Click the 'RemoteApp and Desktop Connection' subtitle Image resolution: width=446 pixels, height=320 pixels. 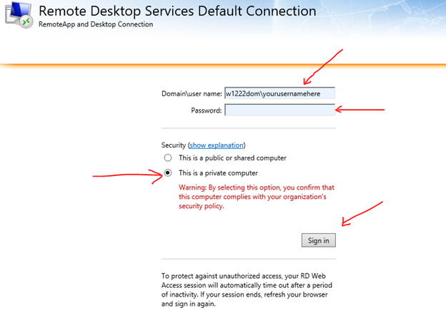tap(96, 24)
